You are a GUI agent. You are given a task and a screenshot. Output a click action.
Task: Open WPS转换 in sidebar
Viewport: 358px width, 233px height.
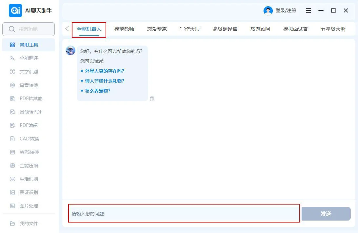tap(29, 152)
